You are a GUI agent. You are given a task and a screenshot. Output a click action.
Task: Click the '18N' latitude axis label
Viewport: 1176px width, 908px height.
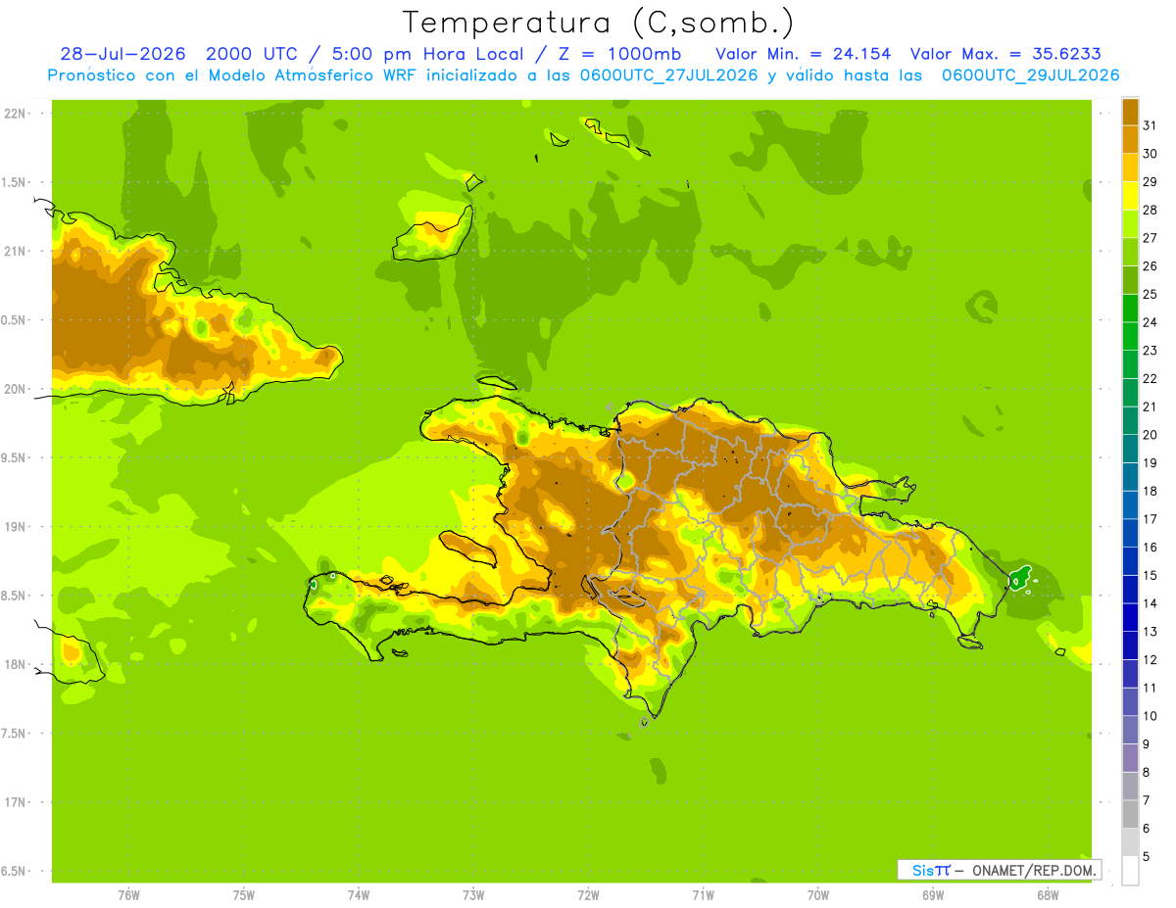(15, 665)
